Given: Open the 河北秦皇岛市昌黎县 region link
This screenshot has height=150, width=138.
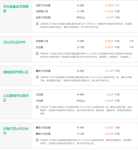Looking at the screenshot, I should [x=16, y=9].
